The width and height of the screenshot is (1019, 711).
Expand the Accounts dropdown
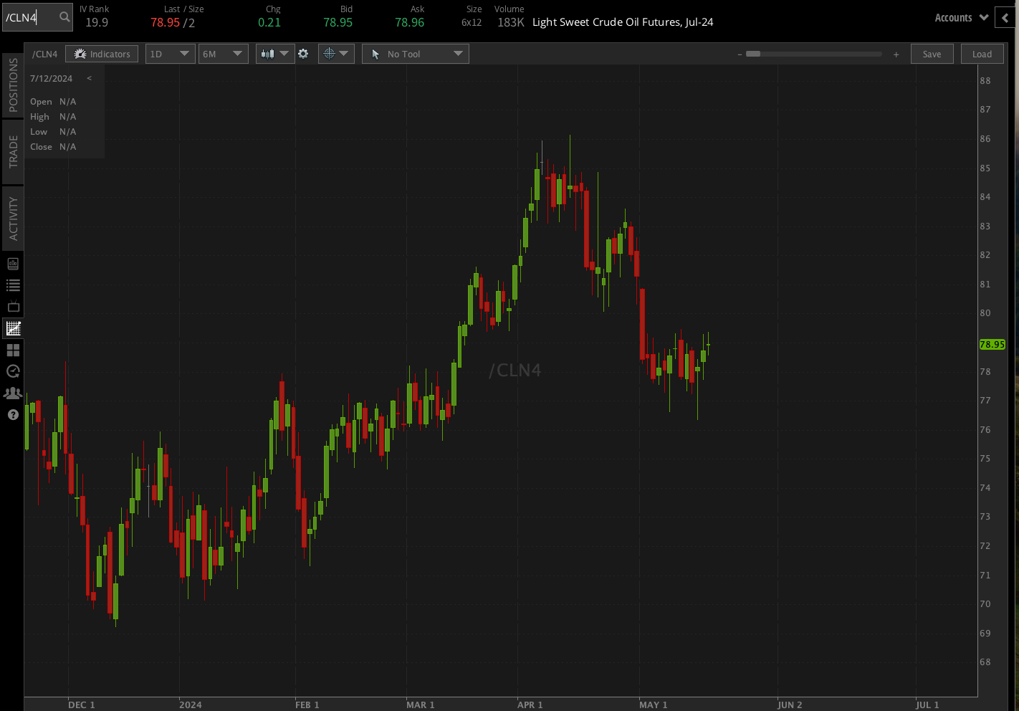(961, 18)
